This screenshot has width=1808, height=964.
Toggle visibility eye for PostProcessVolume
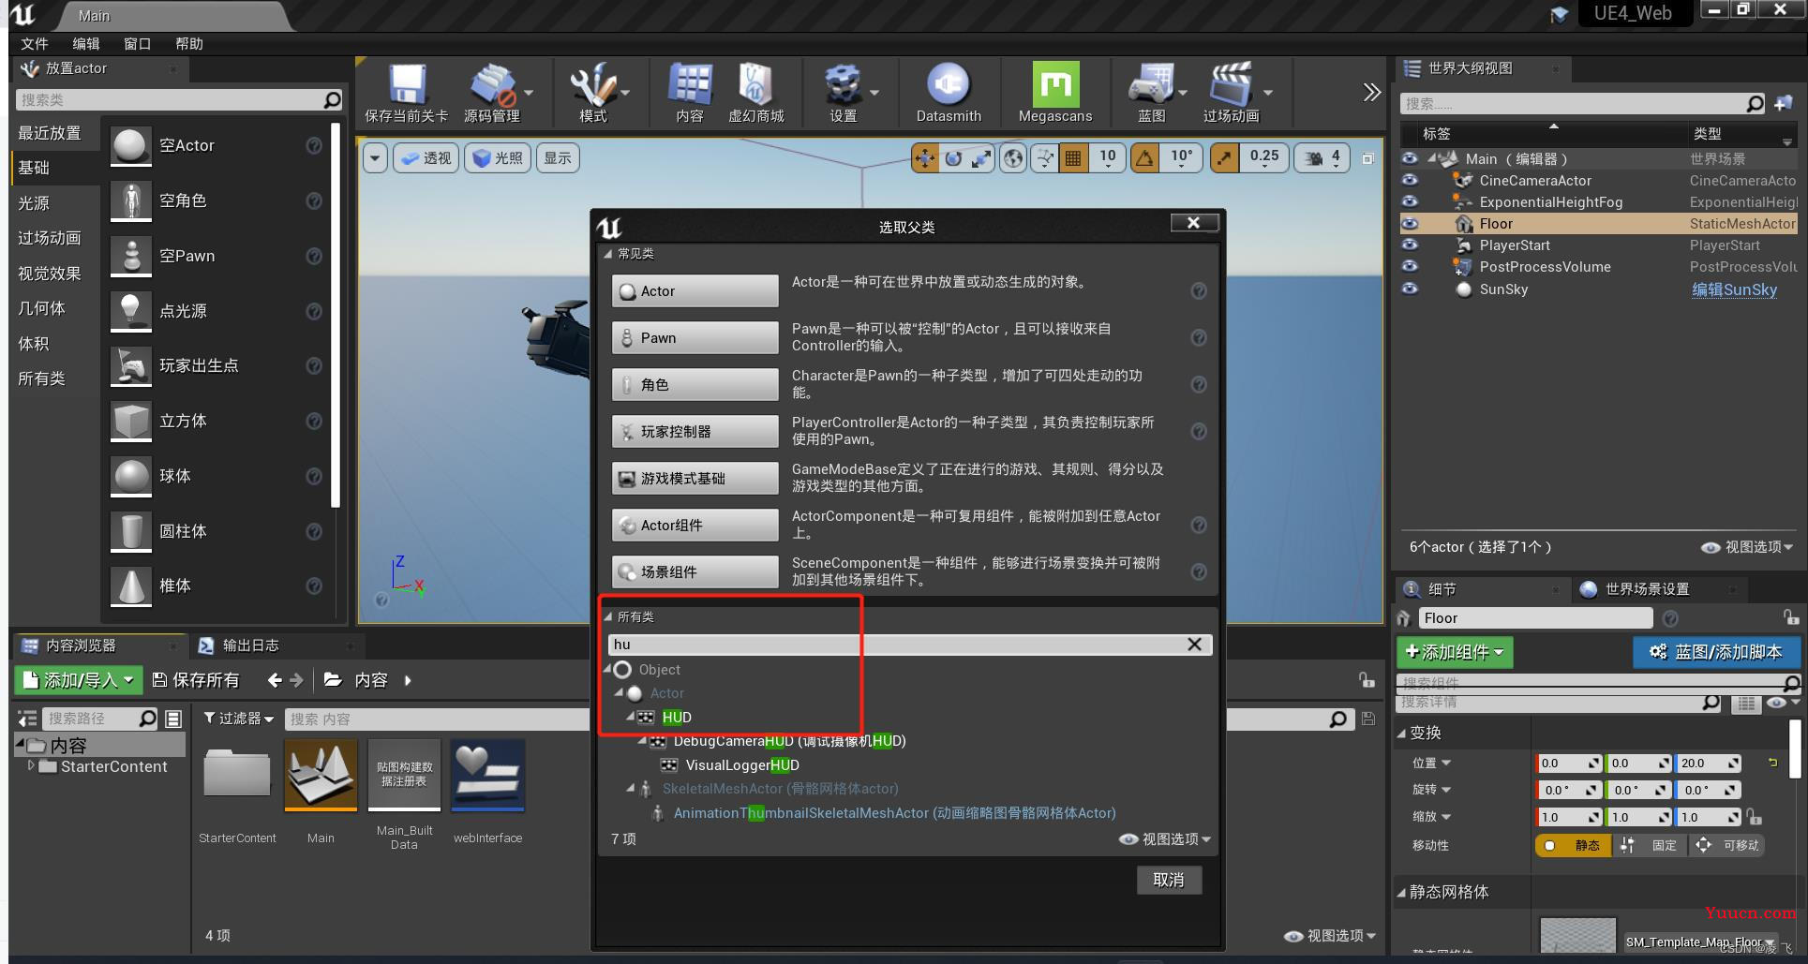[x=1410, y=267]
